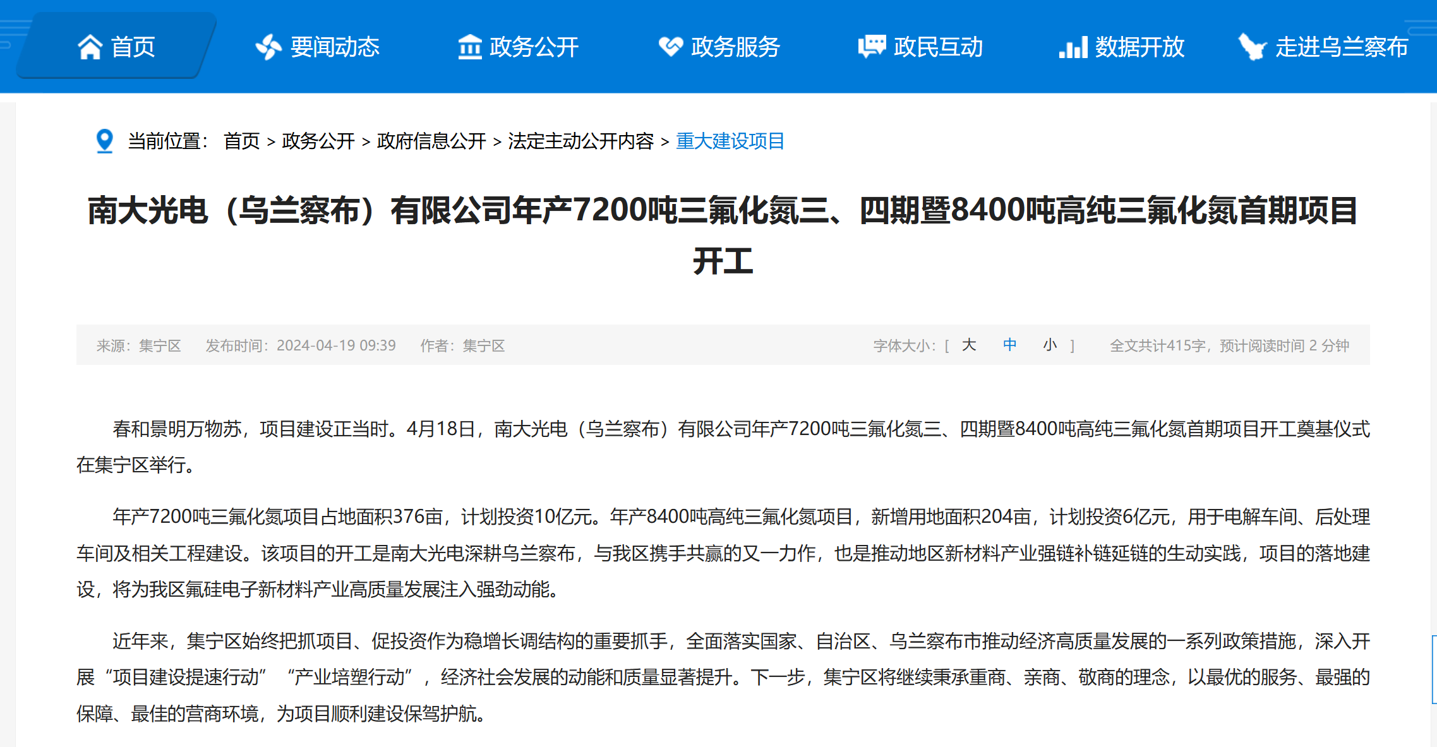Click the blue 重大建设项目 breadcrumb link
Screen dimensions: 1437x747
[x=730, y=141]
